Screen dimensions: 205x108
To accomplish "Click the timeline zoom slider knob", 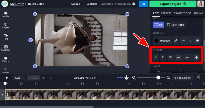I will [158, 77].
